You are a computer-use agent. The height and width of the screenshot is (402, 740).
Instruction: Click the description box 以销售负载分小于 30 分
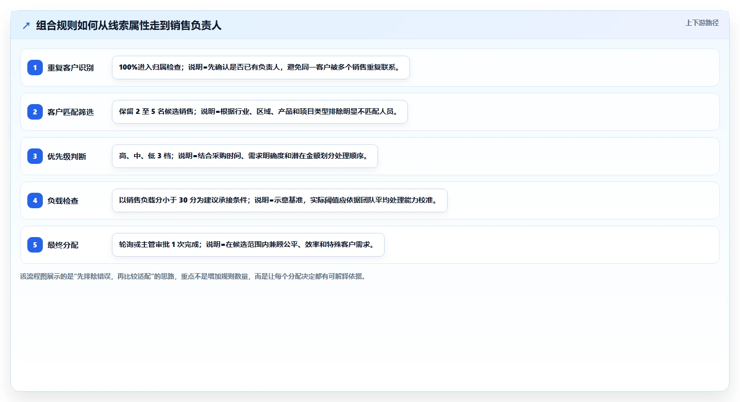click(x=279, y=200)
